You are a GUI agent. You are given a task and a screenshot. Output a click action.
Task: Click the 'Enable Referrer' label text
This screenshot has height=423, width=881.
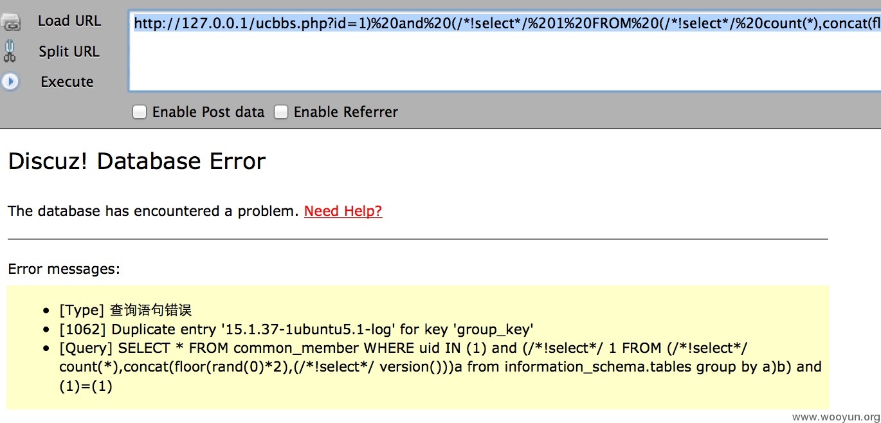coord(346,112)
